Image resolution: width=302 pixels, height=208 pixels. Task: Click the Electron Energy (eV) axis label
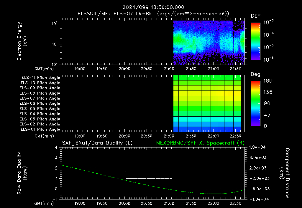point(22,41)
